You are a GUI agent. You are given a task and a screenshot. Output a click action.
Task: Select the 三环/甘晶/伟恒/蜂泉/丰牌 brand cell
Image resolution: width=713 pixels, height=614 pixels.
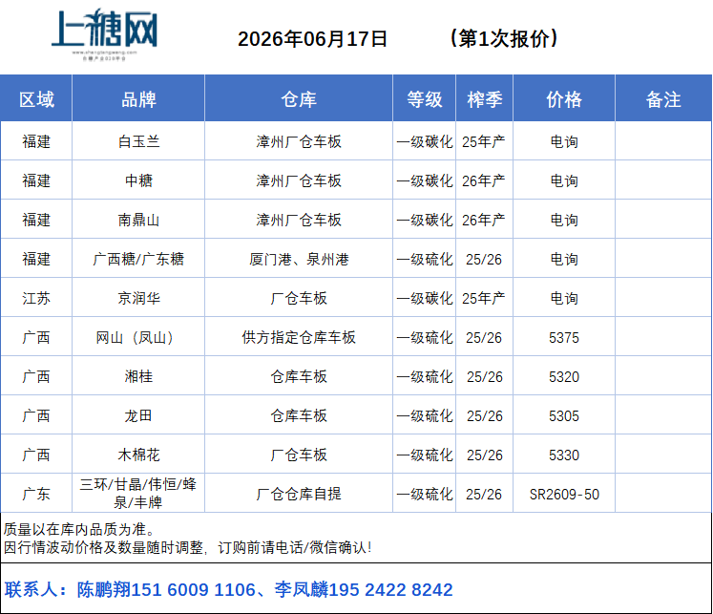coord(138,493)
